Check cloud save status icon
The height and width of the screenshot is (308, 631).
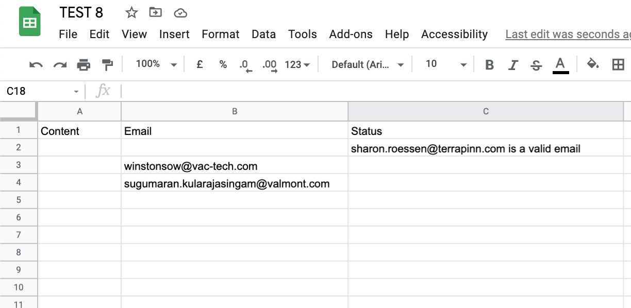tap(180, 13)
